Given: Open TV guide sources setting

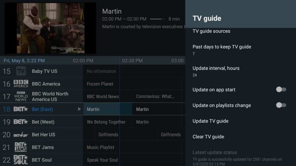Looking at the screenshot, I should click(x=240, y=31).
